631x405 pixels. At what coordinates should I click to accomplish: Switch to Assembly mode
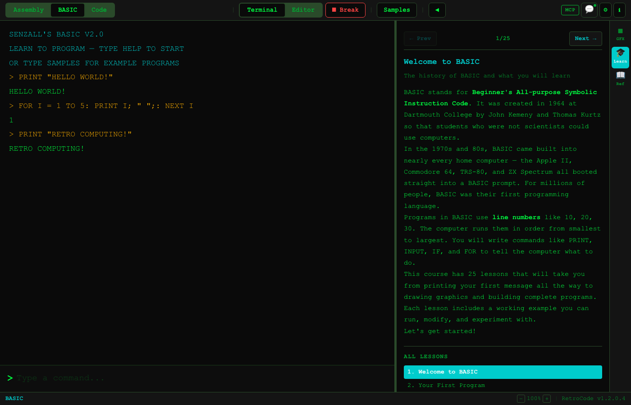coord(28,9)
